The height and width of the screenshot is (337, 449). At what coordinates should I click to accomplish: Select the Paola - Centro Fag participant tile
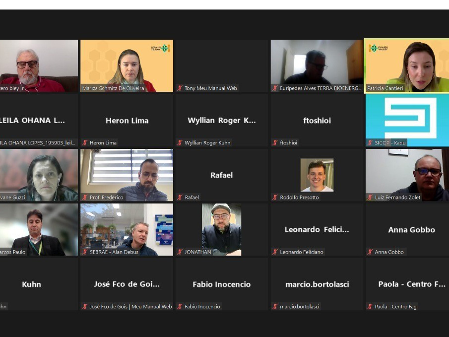point(407,284)
